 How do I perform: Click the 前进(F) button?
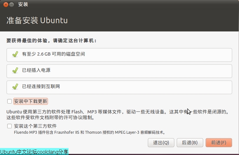[x=219, y=143]
